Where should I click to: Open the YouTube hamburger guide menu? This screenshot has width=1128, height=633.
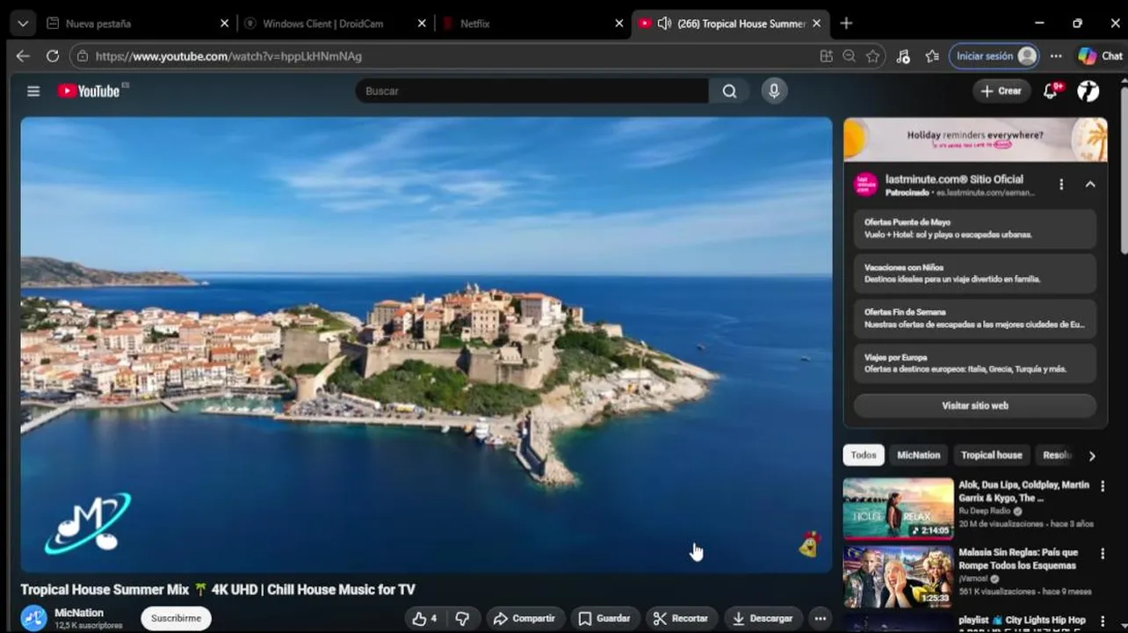33,91
